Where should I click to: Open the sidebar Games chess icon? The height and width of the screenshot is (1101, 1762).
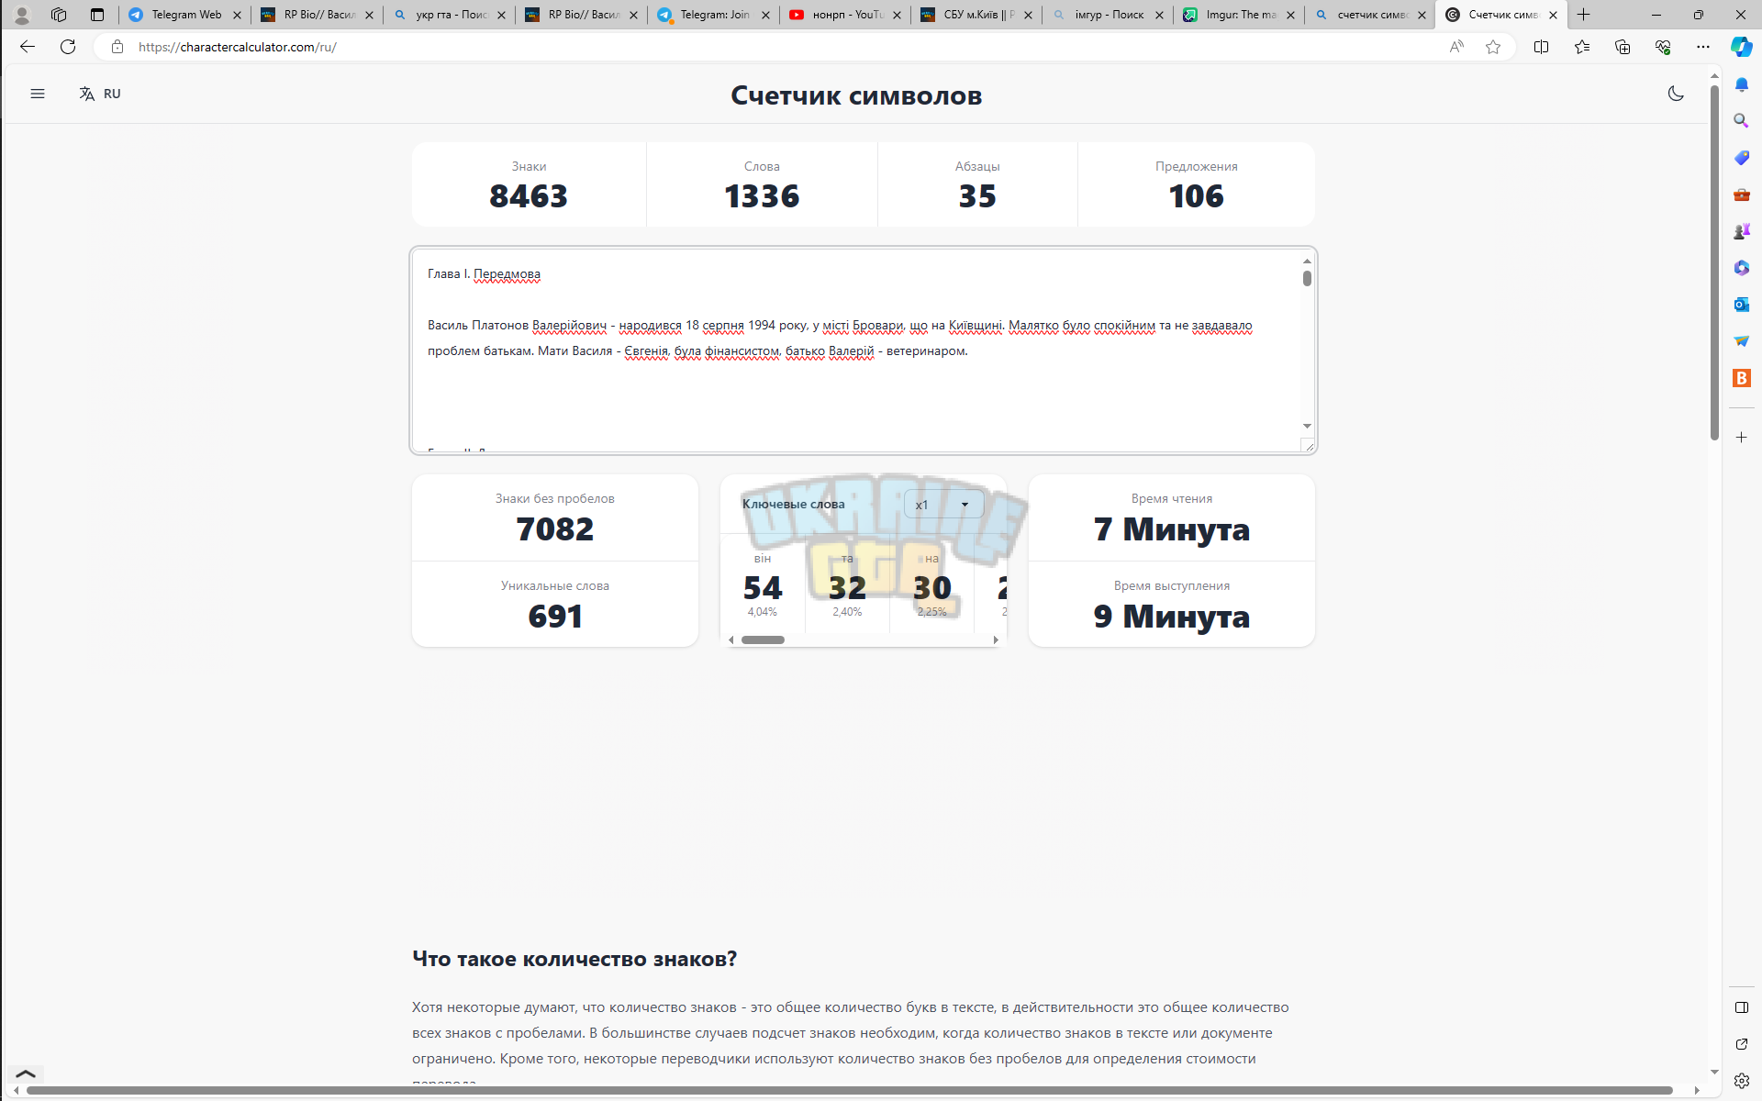[1741, 231]
